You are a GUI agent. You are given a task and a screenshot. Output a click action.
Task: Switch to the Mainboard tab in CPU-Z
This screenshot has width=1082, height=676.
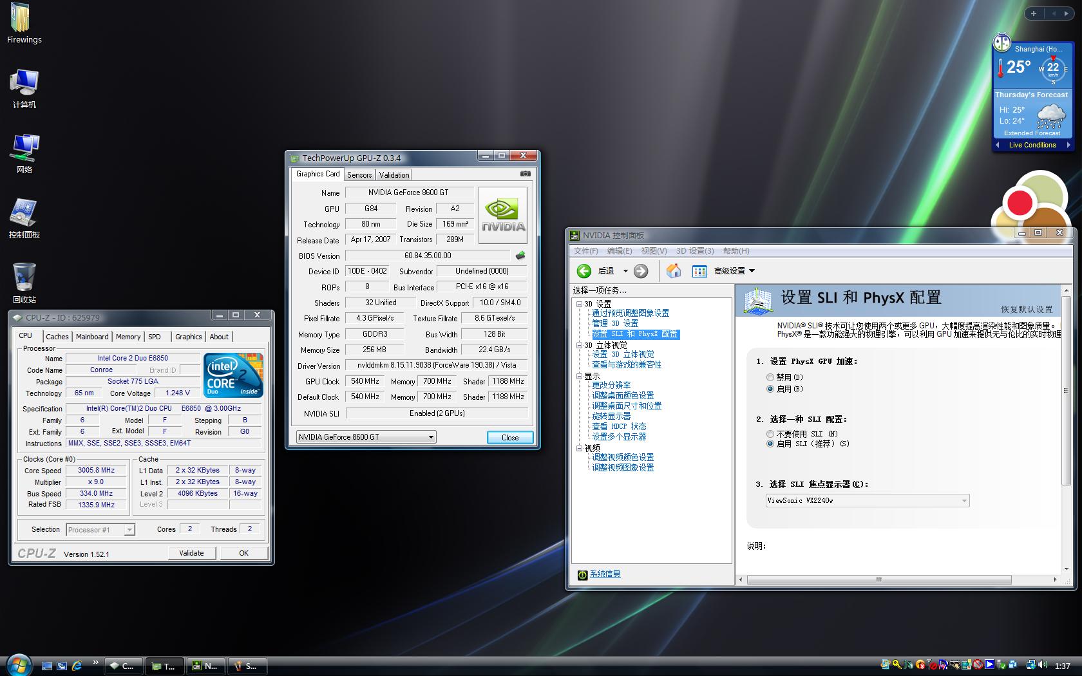click(x=92, y=337)
